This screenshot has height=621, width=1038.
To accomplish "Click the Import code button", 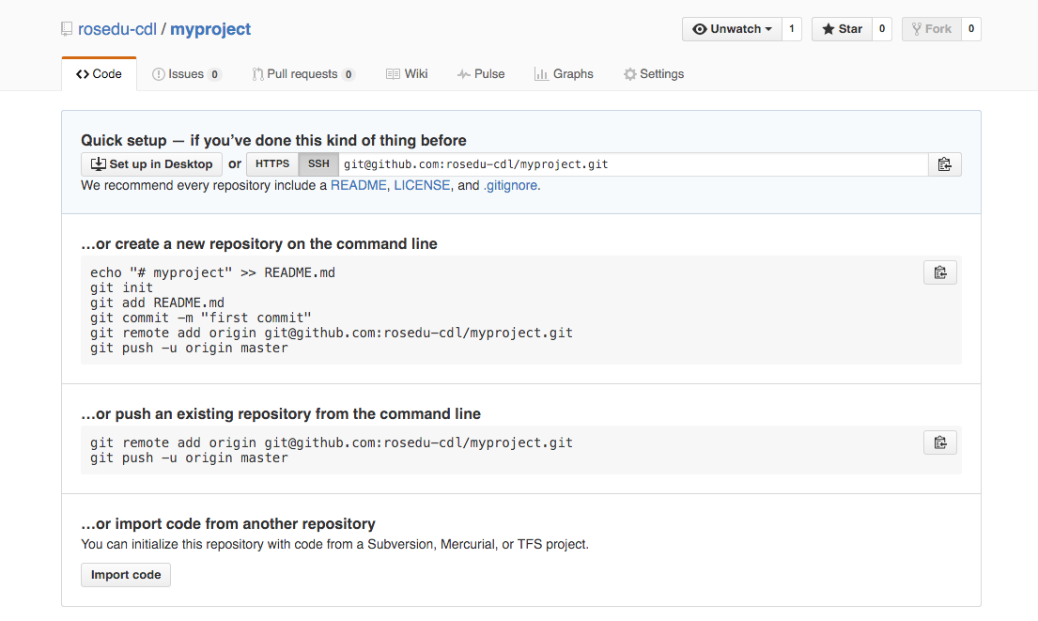I will pos(126,575).
